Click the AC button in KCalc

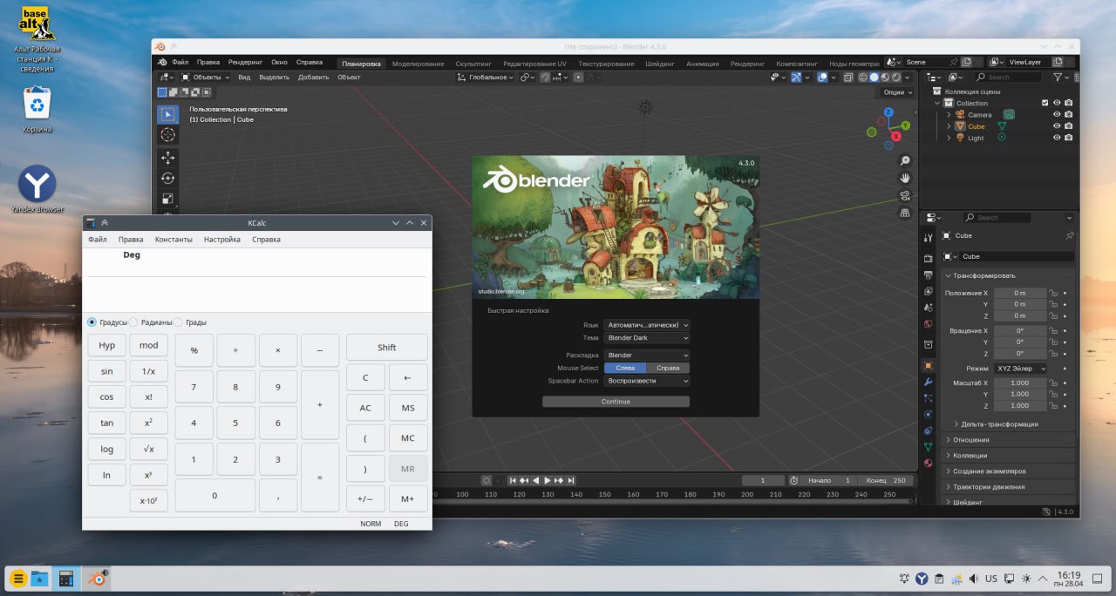(x=366, y=408)
